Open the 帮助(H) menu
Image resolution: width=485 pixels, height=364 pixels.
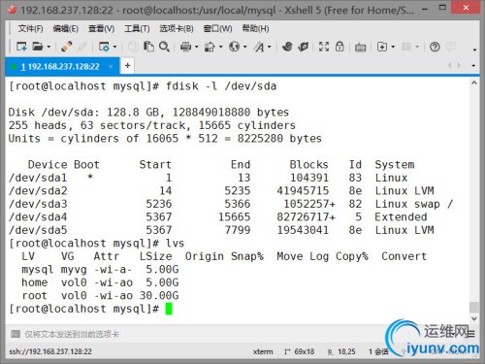pos(255,29)
